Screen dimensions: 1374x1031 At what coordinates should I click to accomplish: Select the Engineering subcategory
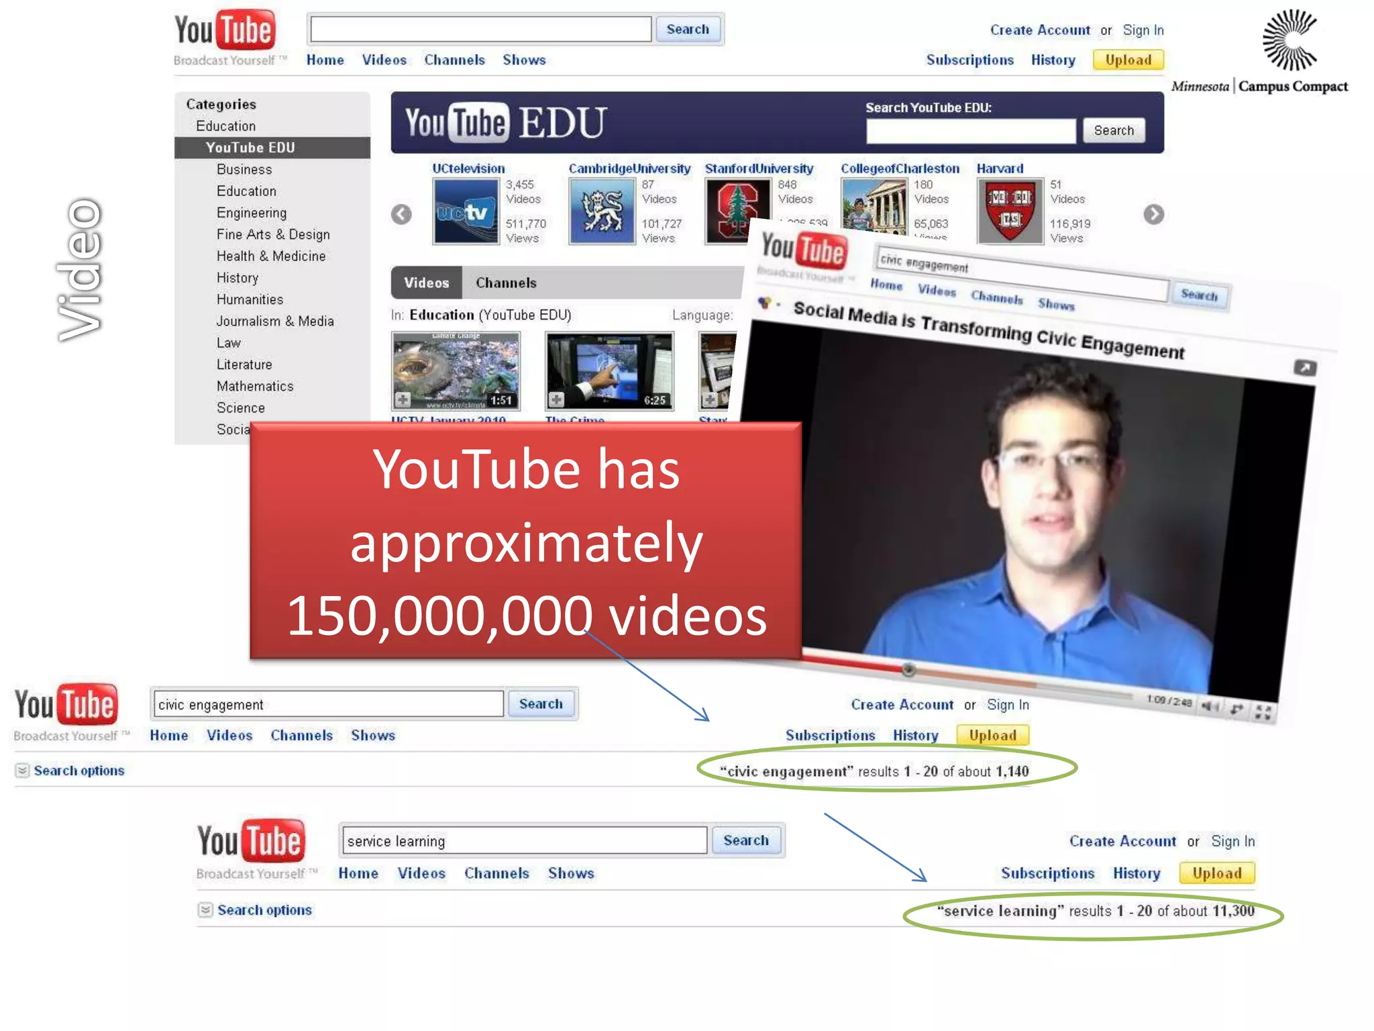click(252, 213)
